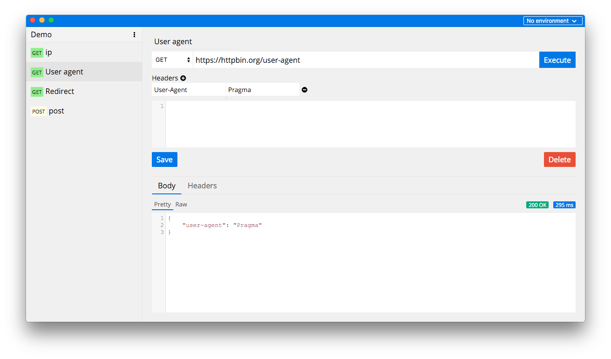Show Pretty formatted response
This screenshot has height=359, width=611.
tap(163, 204)
